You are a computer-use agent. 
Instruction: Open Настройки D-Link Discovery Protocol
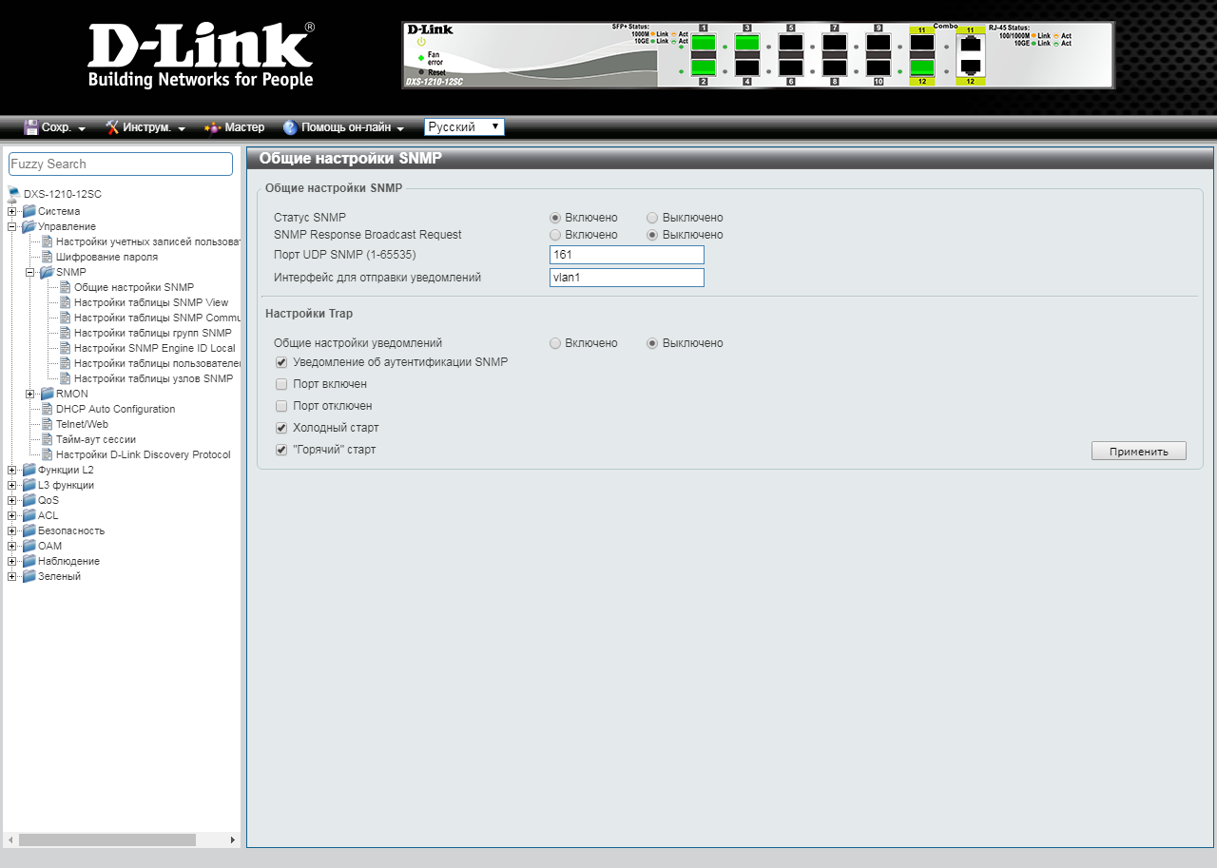[x=144, y=454]
